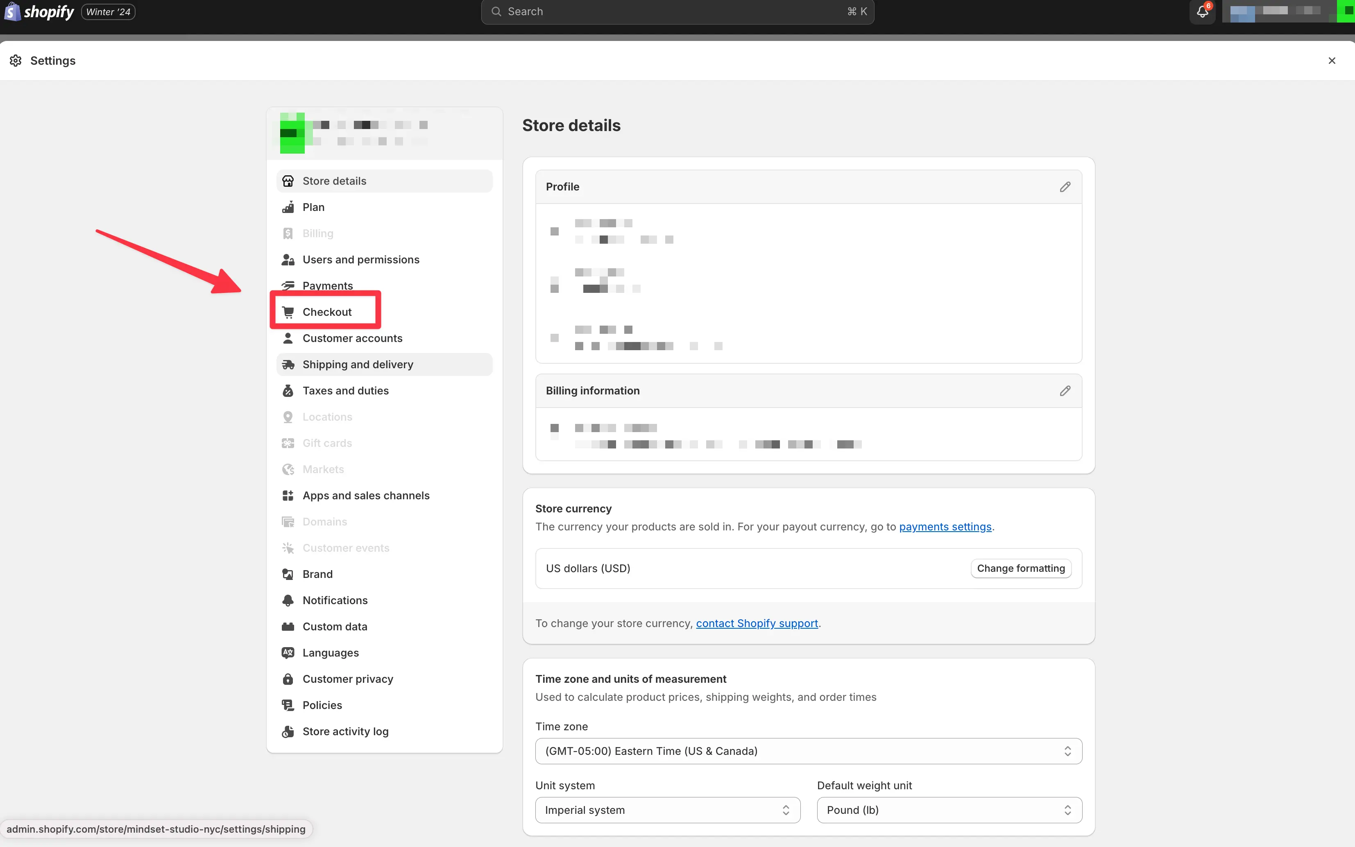Click the Store activity log icon
Image resolution: width=1355 pixels, height=847 pixels.
coord(288,731)
